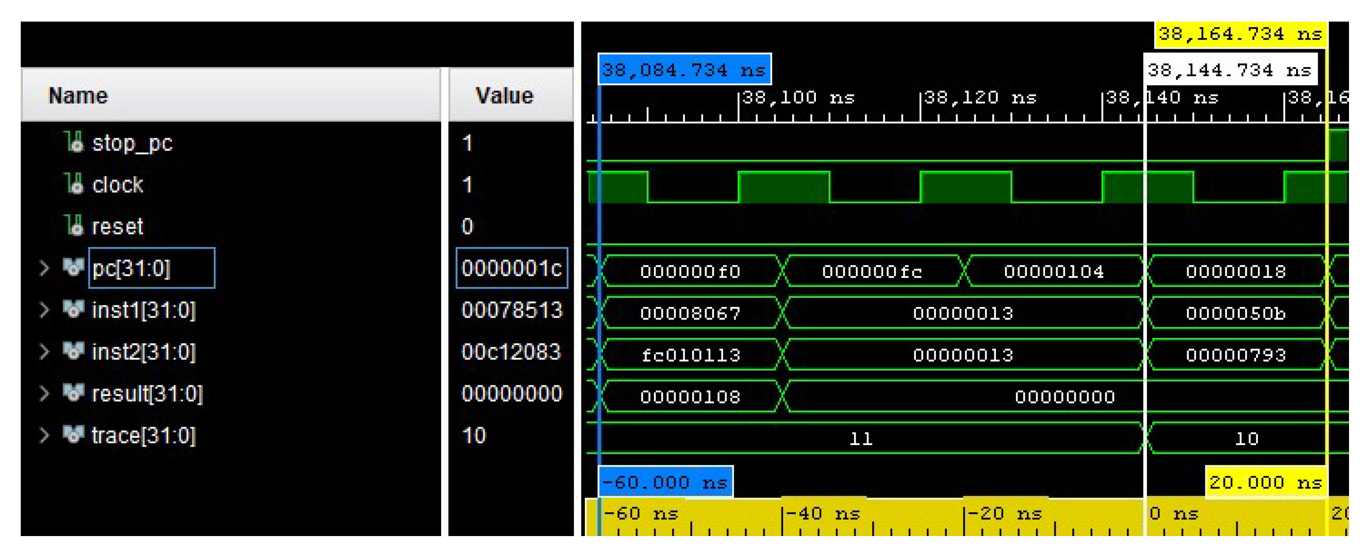Select the highlighted pc value 0000001c
Image resolution: width=1363 pixels, height=553 pixels.
[x=511, y=268]
